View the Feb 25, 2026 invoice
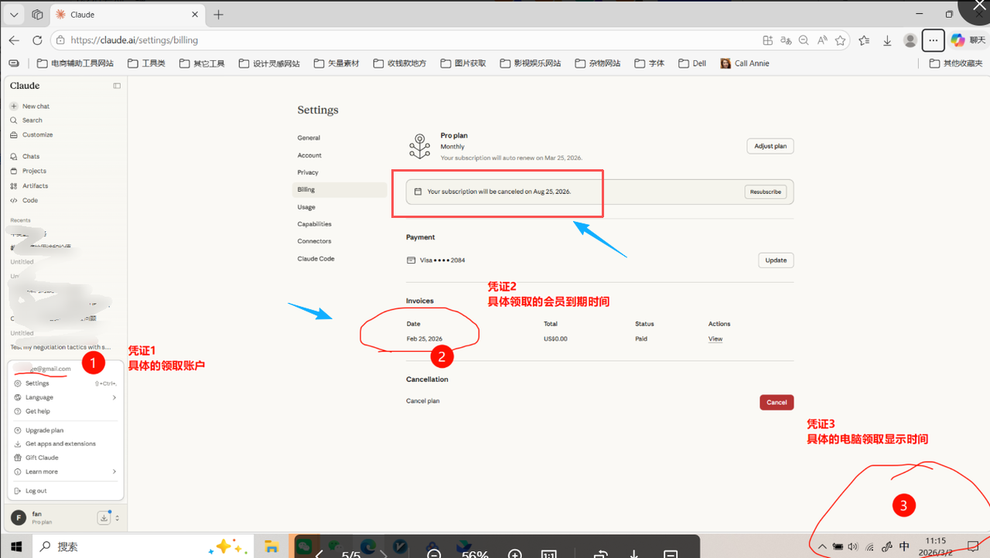This screenshot has height=558, width=990. click(715, 339)
